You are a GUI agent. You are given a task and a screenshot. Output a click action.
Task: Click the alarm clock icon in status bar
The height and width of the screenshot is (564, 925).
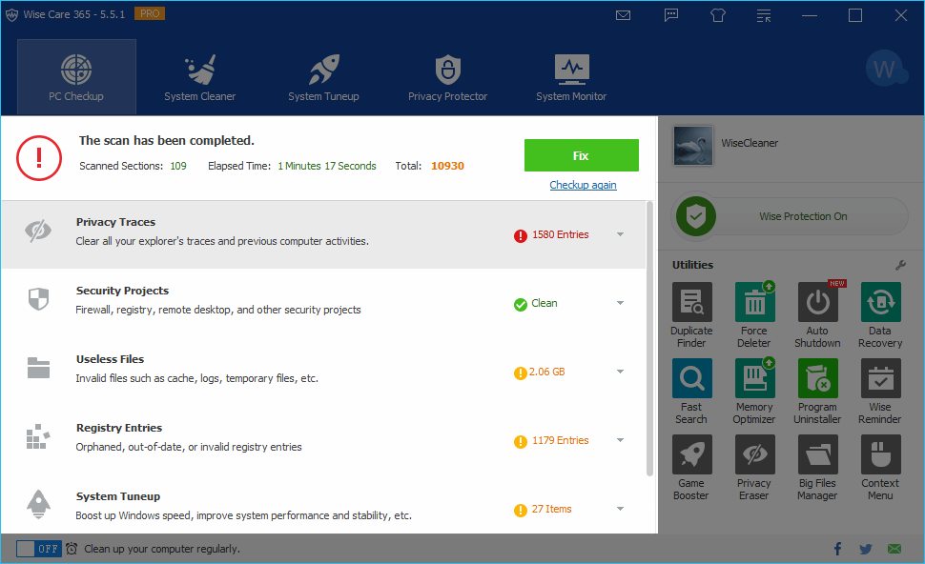(72, 549)
